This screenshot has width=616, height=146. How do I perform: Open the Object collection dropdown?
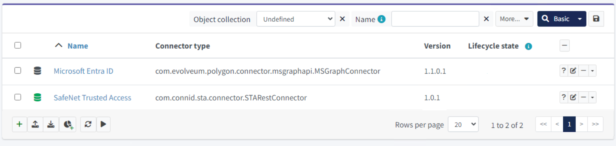pos(296,19)
